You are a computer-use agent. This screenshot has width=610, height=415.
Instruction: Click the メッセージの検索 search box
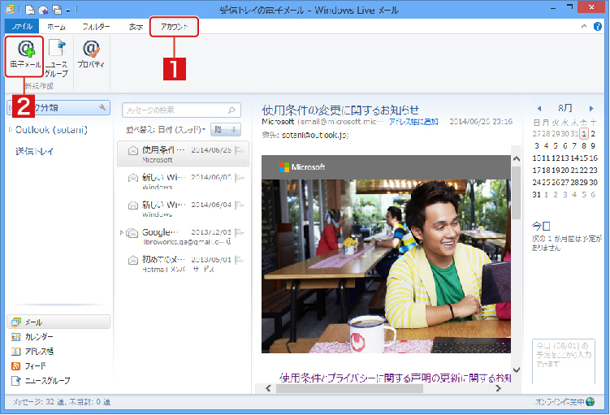click(x=175, y=110)
